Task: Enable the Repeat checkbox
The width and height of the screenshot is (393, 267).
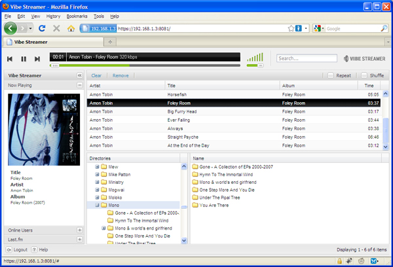Action: pos(331,75)
